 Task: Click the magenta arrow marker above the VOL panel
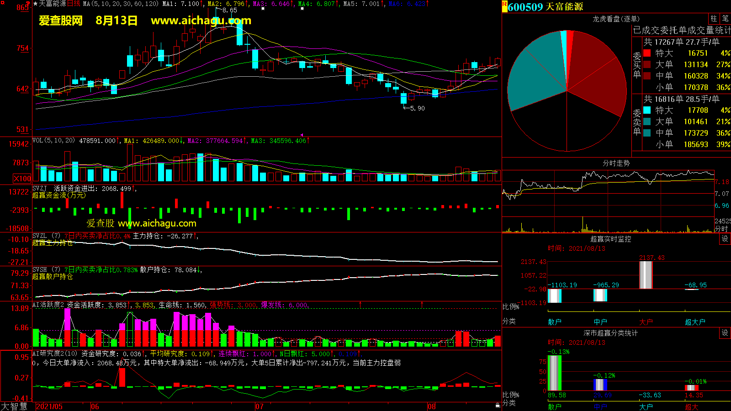click(302, 135)
